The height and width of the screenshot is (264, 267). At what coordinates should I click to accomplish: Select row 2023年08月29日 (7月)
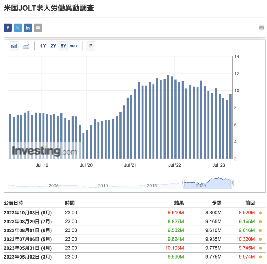(135, 222)
